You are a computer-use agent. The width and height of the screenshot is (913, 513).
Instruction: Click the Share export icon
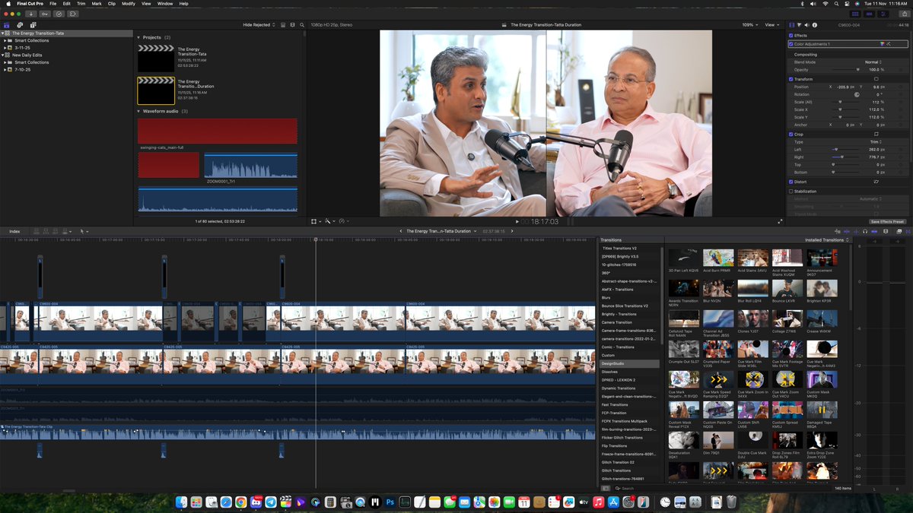(904, 14)
